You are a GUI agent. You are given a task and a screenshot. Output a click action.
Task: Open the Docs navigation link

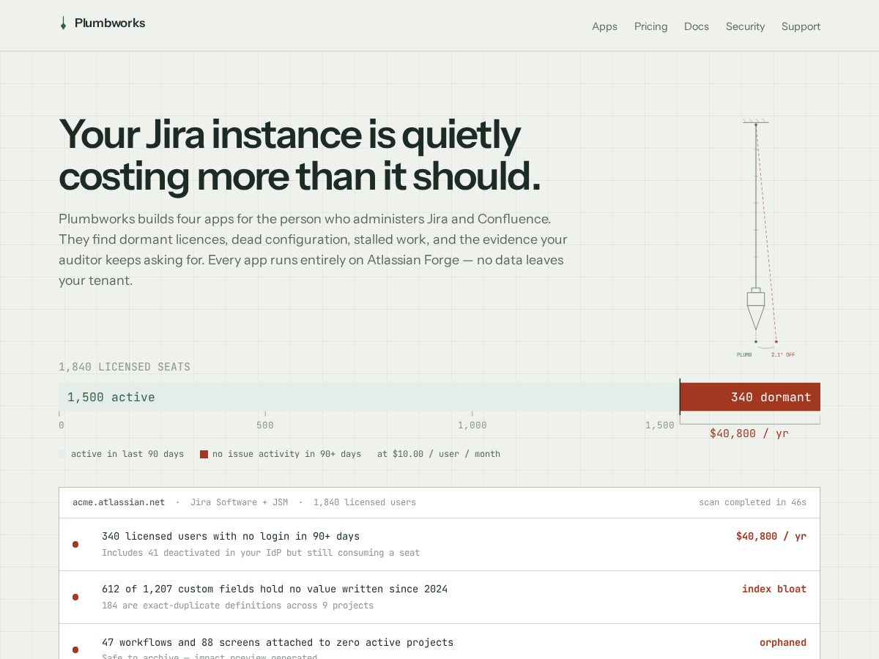[697, 26]
